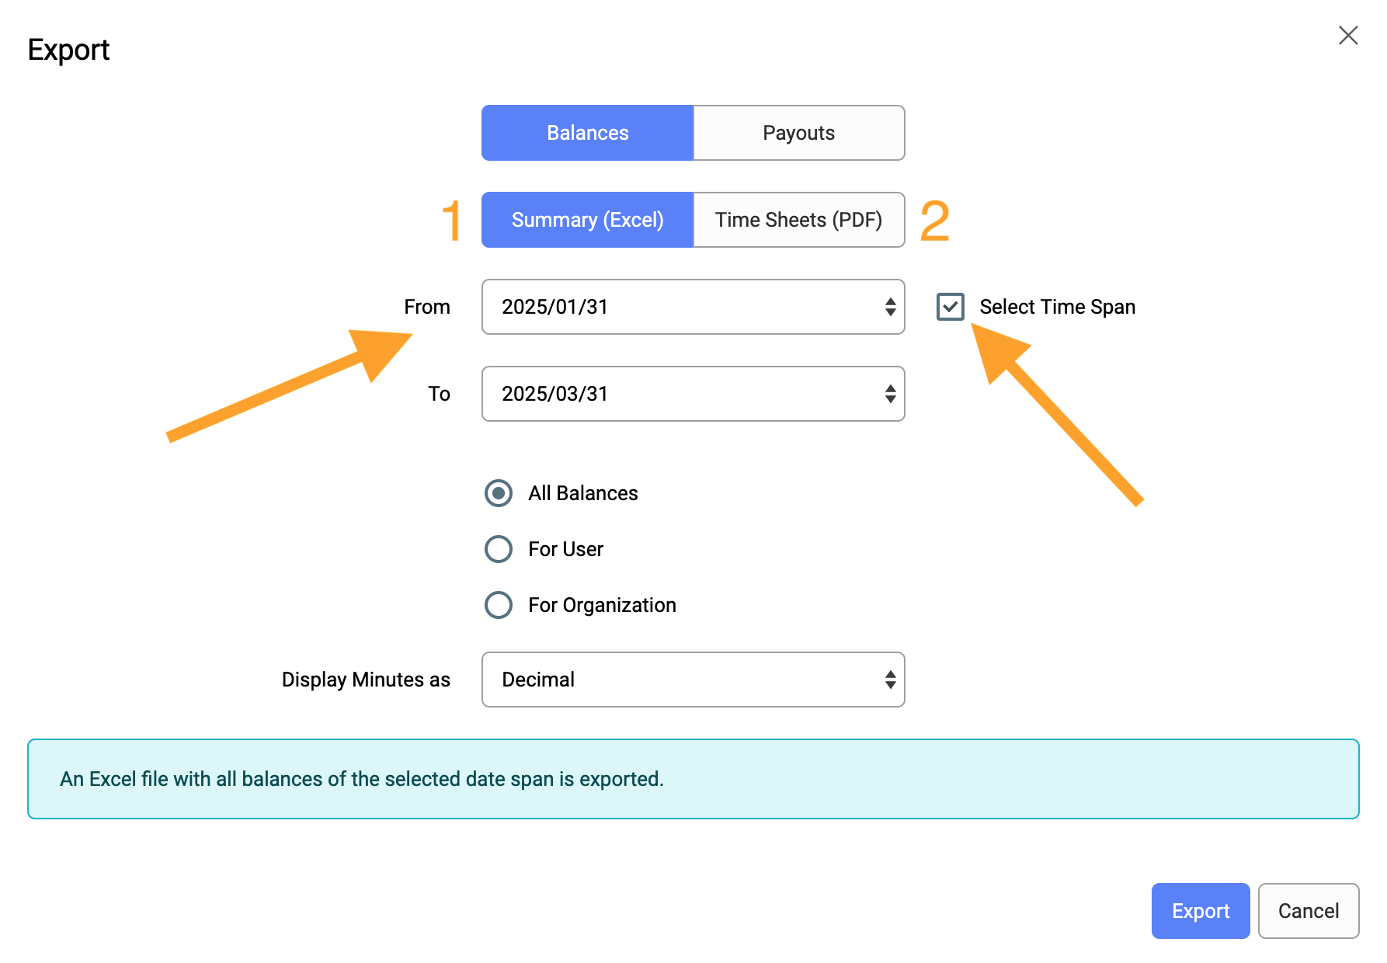1387x963 pixels.
Task: Select Time Sheets (PDF) export format
Action: (x=799, y=220)
